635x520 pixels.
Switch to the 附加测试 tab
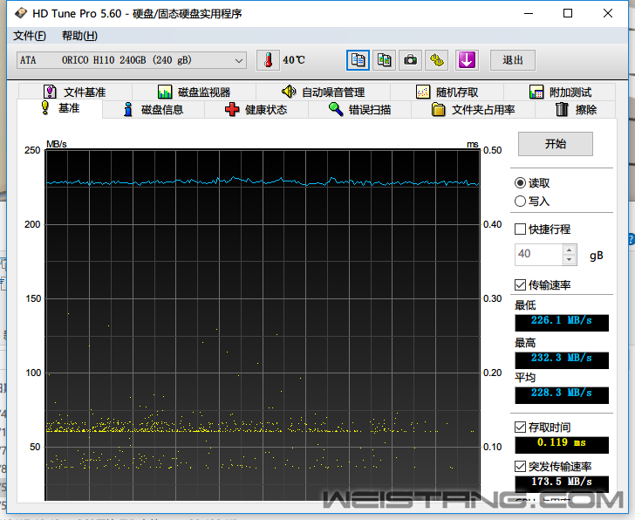(560, 92)
